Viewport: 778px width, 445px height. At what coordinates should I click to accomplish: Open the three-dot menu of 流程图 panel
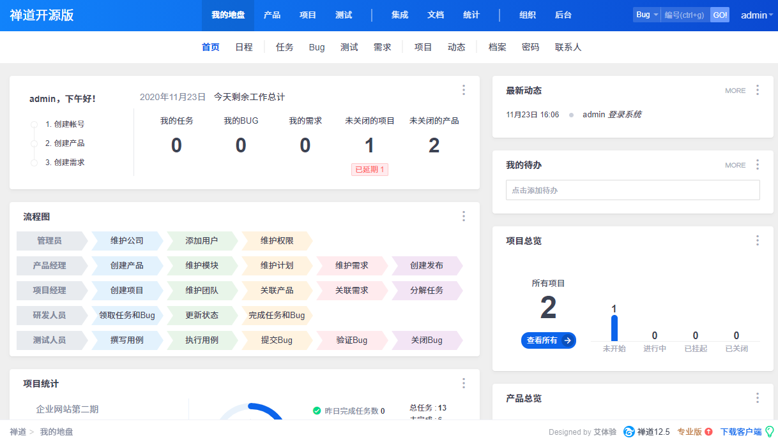click(x=464, y=216)
